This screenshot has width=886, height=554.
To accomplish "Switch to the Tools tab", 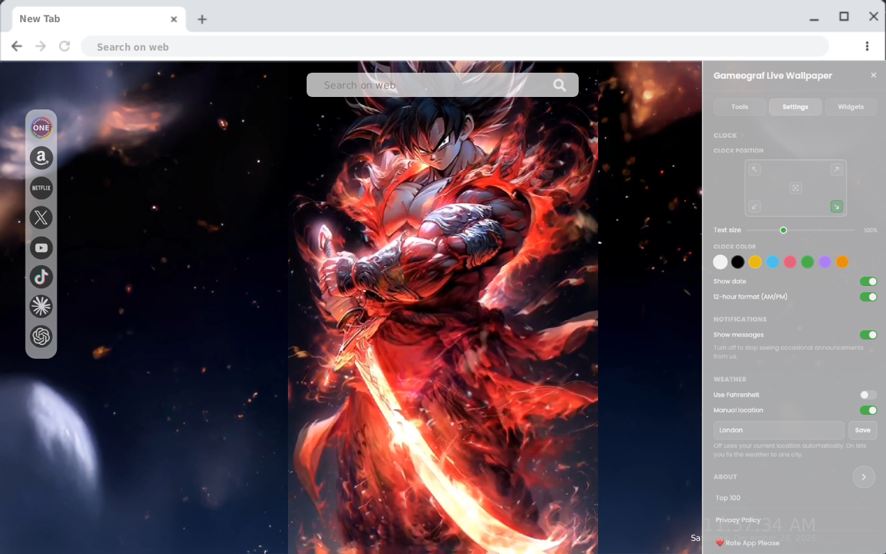I will point(740,107).
